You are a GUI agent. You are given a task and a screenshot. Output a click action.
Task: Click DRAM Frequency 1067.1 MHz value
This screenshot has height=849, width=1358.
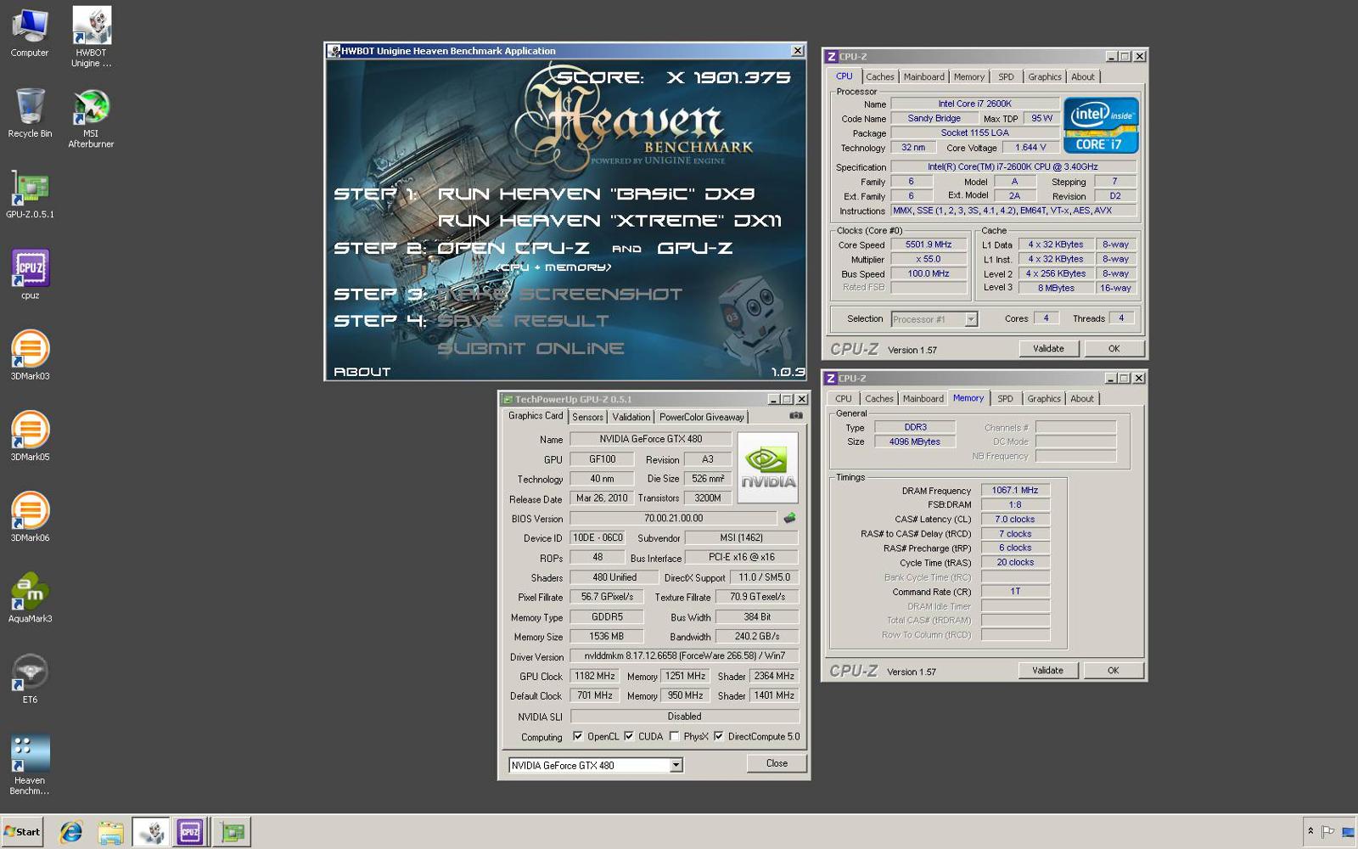pyautogui.click(x=1015, y=490)
